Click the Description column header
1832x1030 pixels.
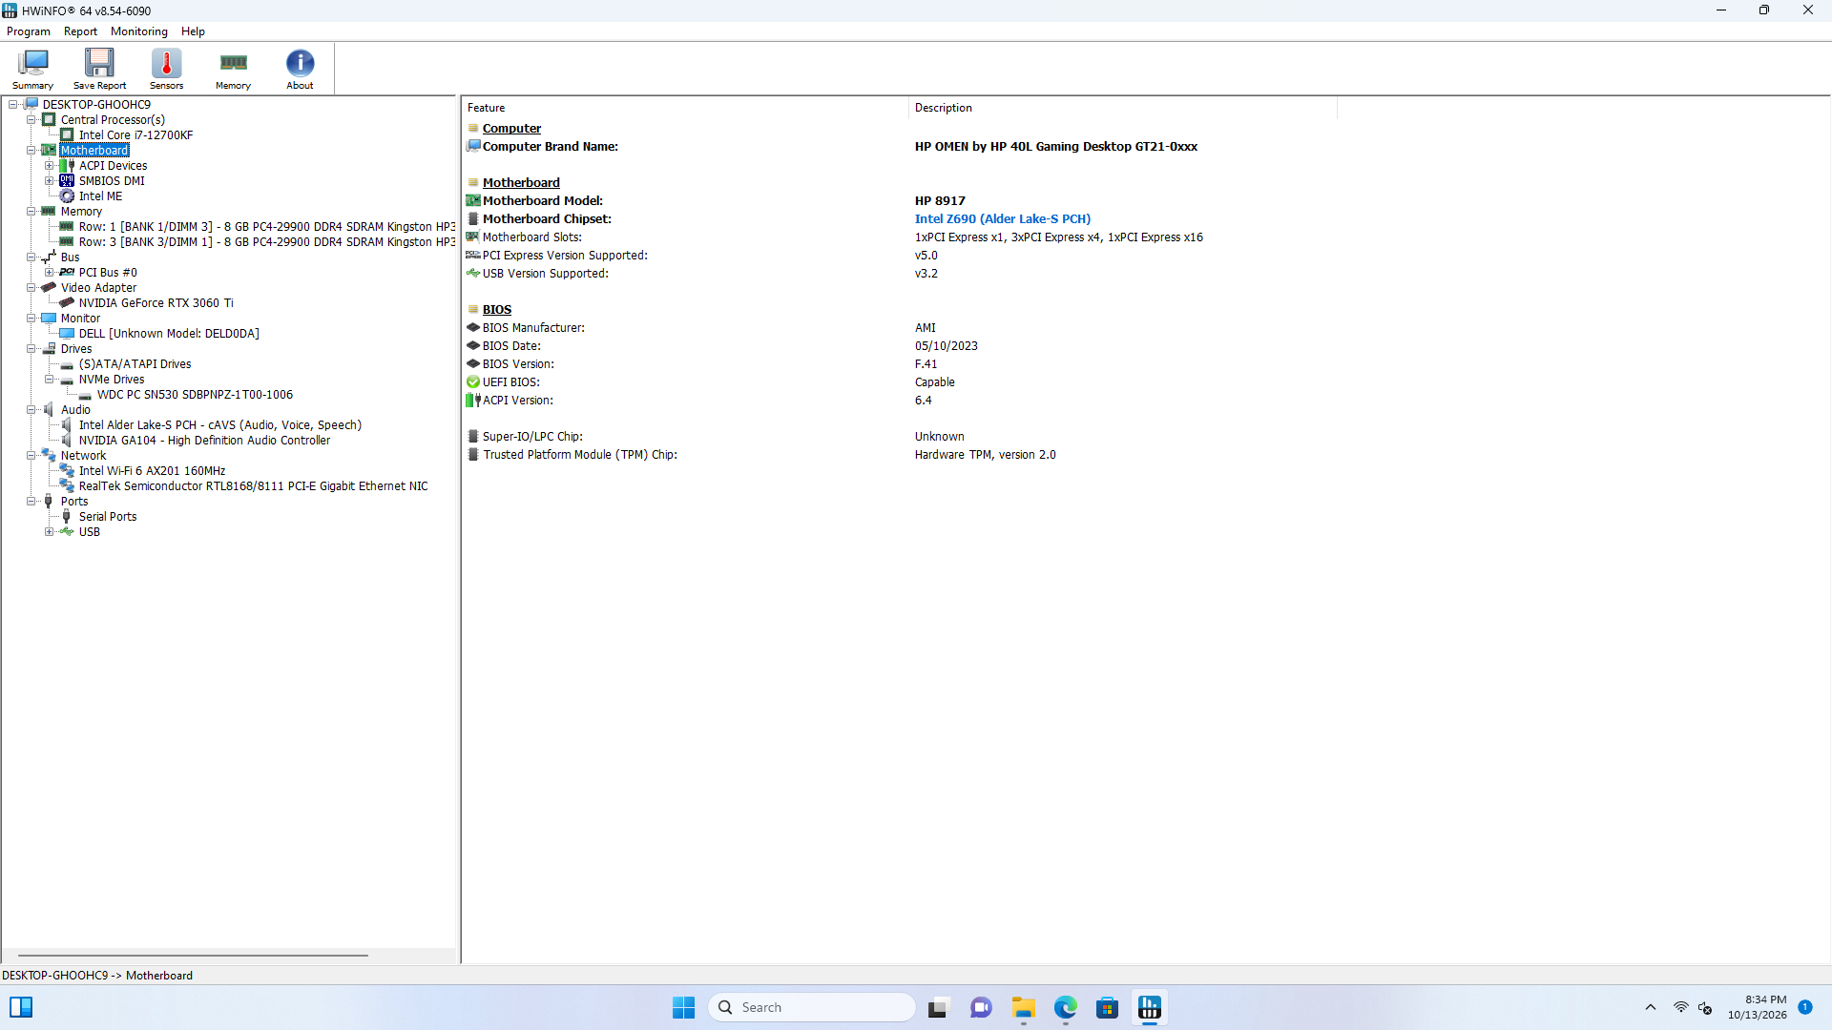(x=1123, y=108)
